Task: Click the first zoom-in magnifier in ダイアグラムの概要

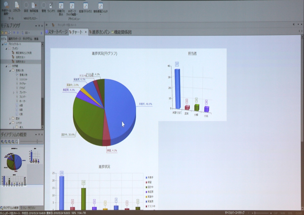Action: pos(2,142)
